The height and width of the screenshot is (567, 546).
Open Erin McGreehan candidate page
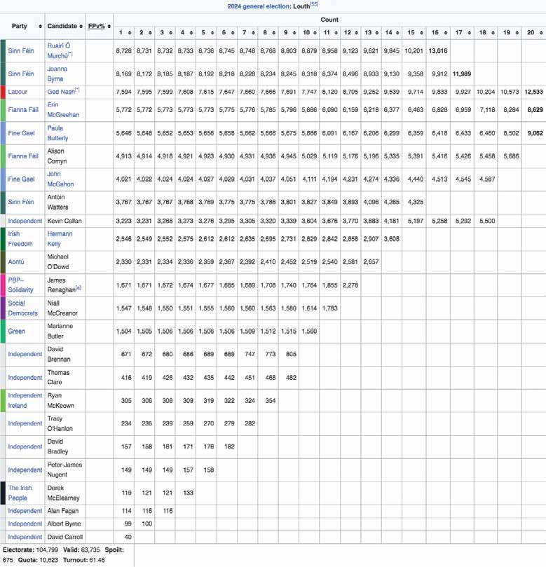click(x=63, y=109)
